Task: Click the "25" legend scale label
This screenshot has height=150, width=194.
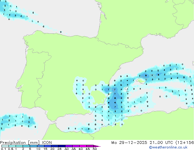Action: (59, 149)
